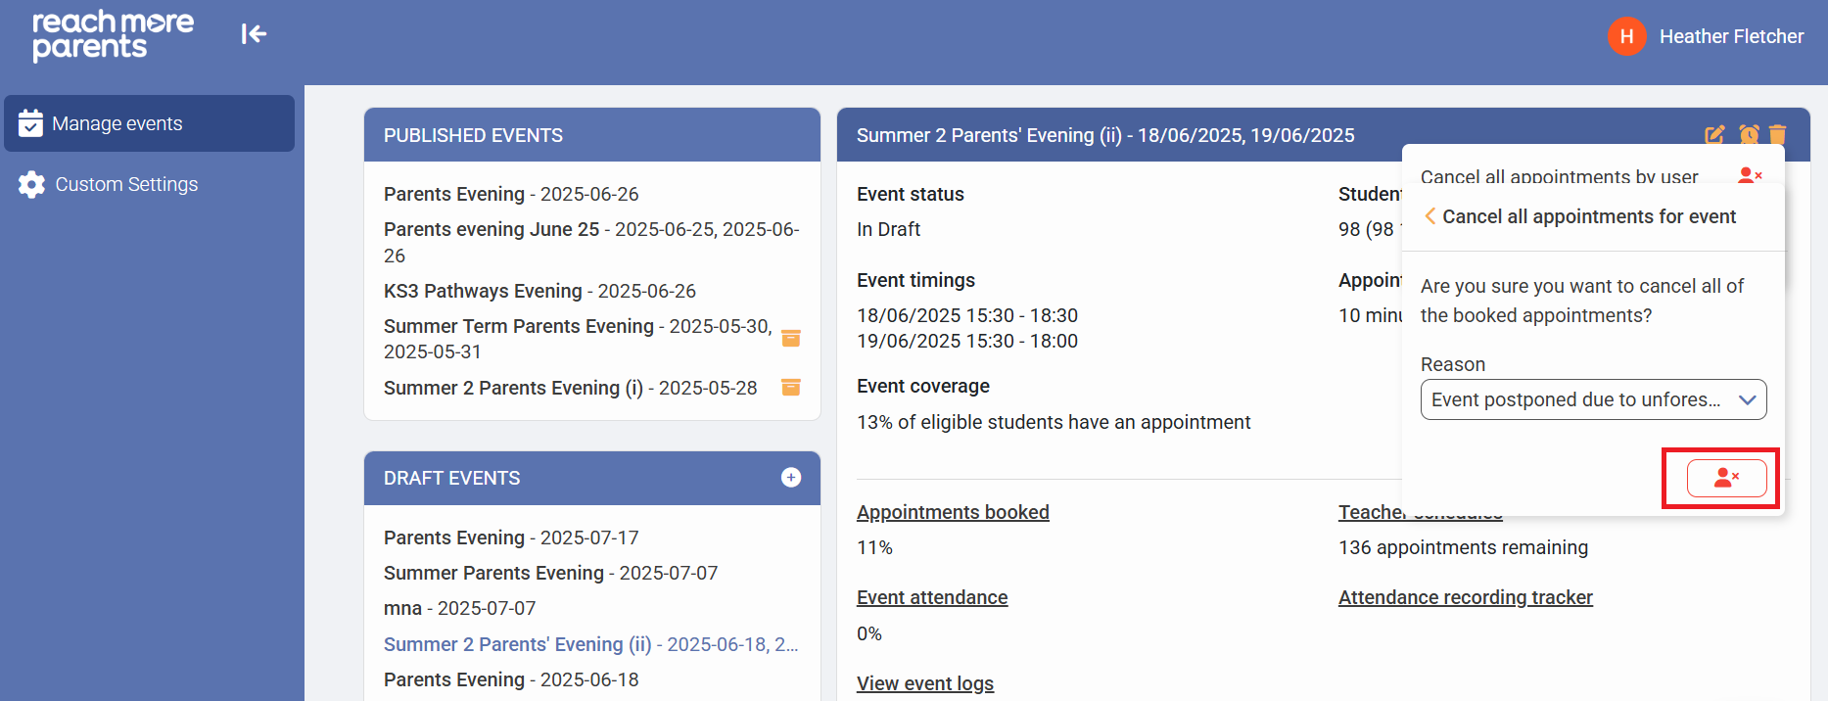Open Custom Settings in the sidebar
This screenshot has width=1828, height=701.
click(126, 184)
